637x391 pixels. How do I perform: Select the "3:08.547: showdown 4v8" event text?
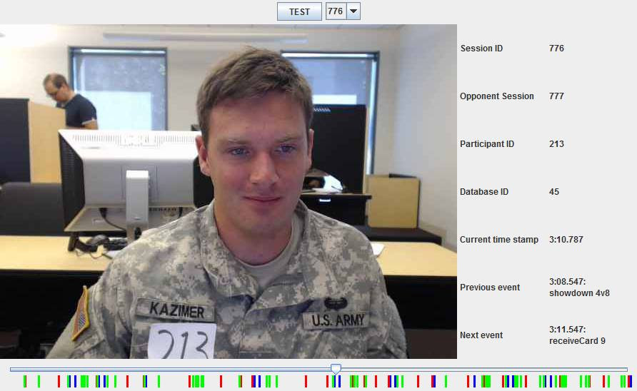(x=579, y=288)
